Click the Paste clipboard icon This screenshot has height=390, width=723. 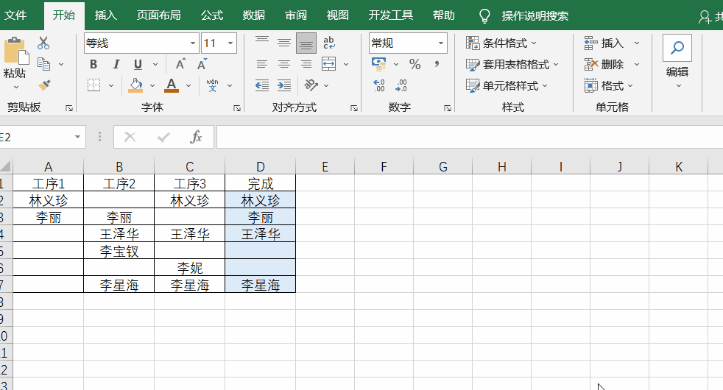[x=15, y=52]
